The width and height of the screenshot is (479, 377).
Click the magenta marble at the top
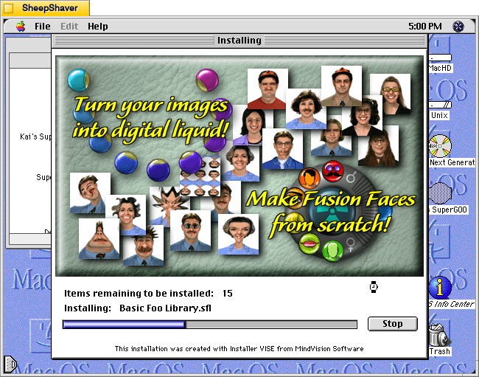point(207,80)
